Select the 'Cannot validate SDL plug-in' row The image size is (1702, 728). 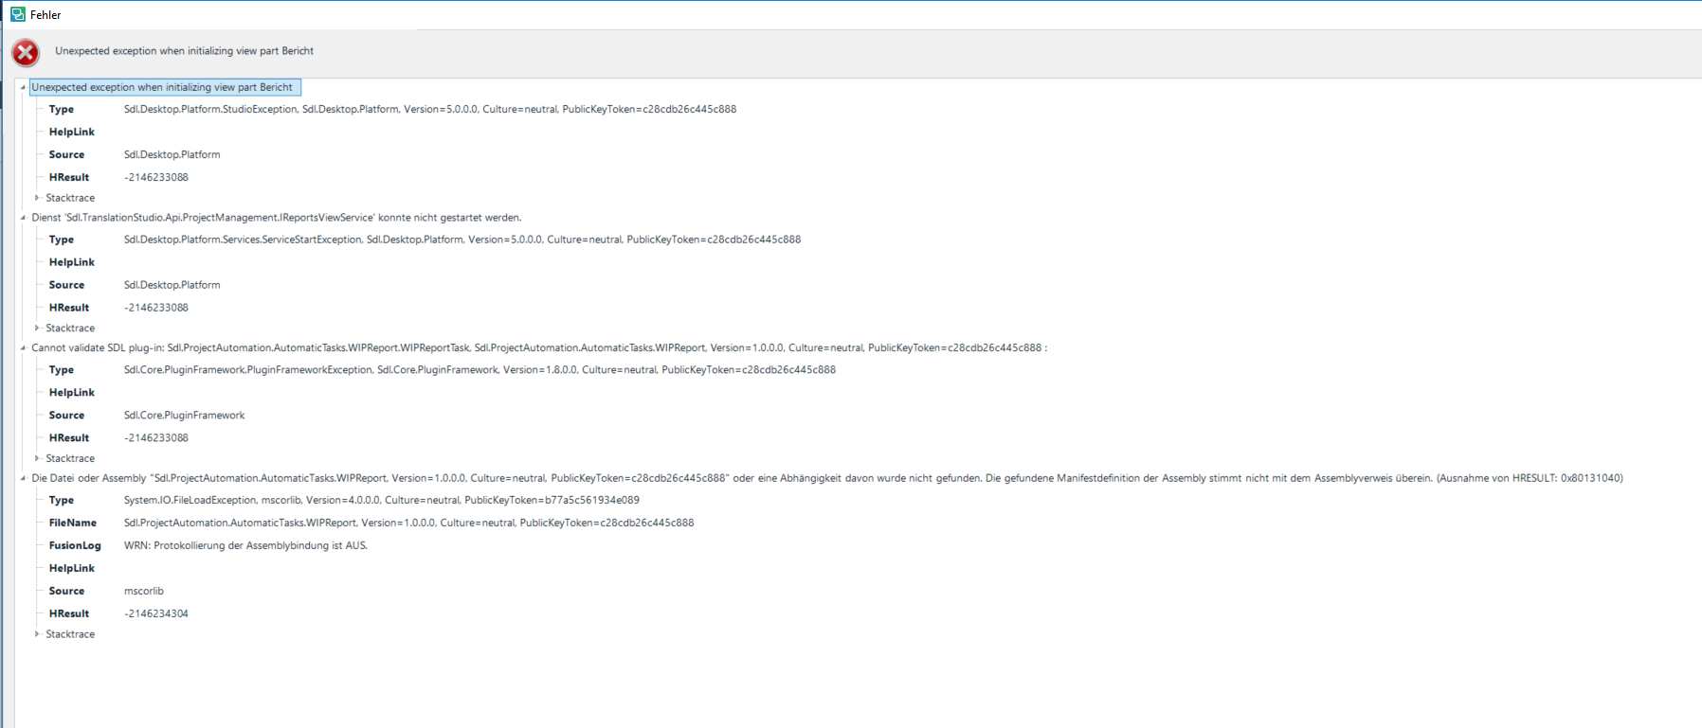click(539, 347)
